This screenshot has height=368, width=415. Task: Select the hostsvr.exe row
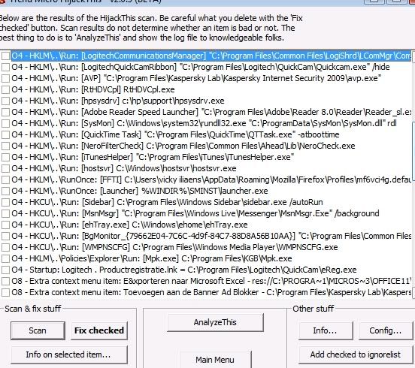[124, 168]
